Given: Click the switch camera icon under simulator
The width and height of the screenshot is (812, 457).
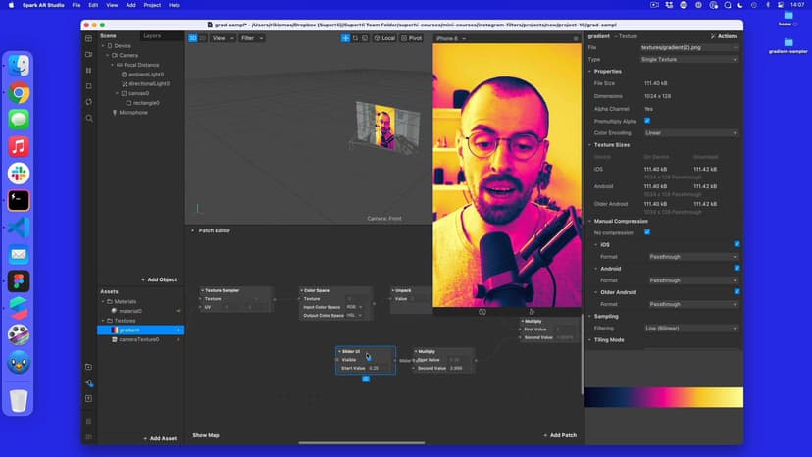Looking at the screenshot, I should (482, 312).
